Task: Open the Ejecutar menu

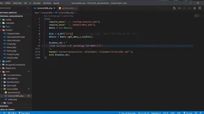Action: pos(37,3)
